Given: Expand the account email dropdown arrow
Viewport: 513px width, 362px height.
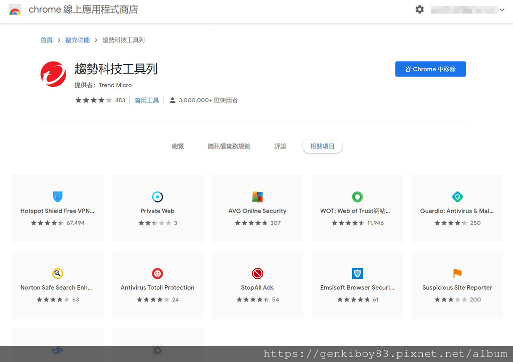Looking at the screenshot, I should point(502,10).
